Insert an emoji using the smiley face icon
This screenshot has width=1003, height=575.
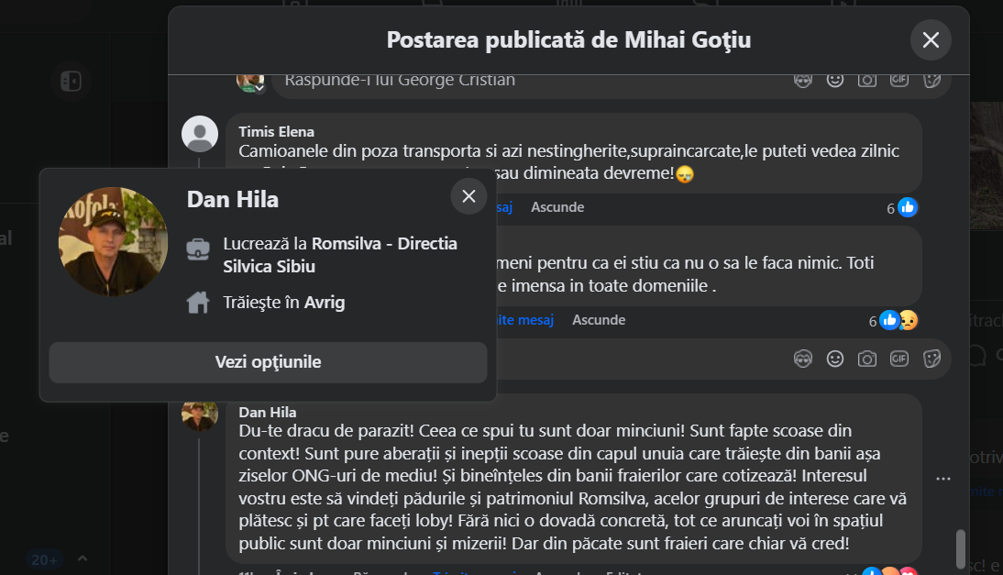tap(835, 80)
